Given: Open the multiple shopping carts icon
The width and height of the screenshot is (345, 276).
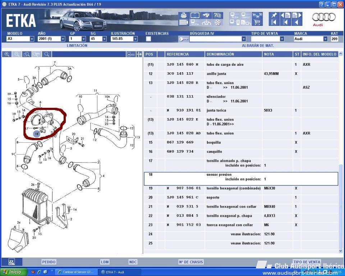Looking at the screenshot, I should (257, 15).
